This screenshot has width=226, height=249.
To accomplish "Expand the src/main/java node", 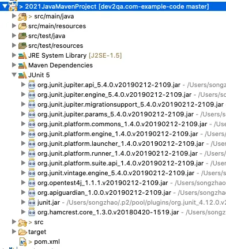I will pos(14,16).
